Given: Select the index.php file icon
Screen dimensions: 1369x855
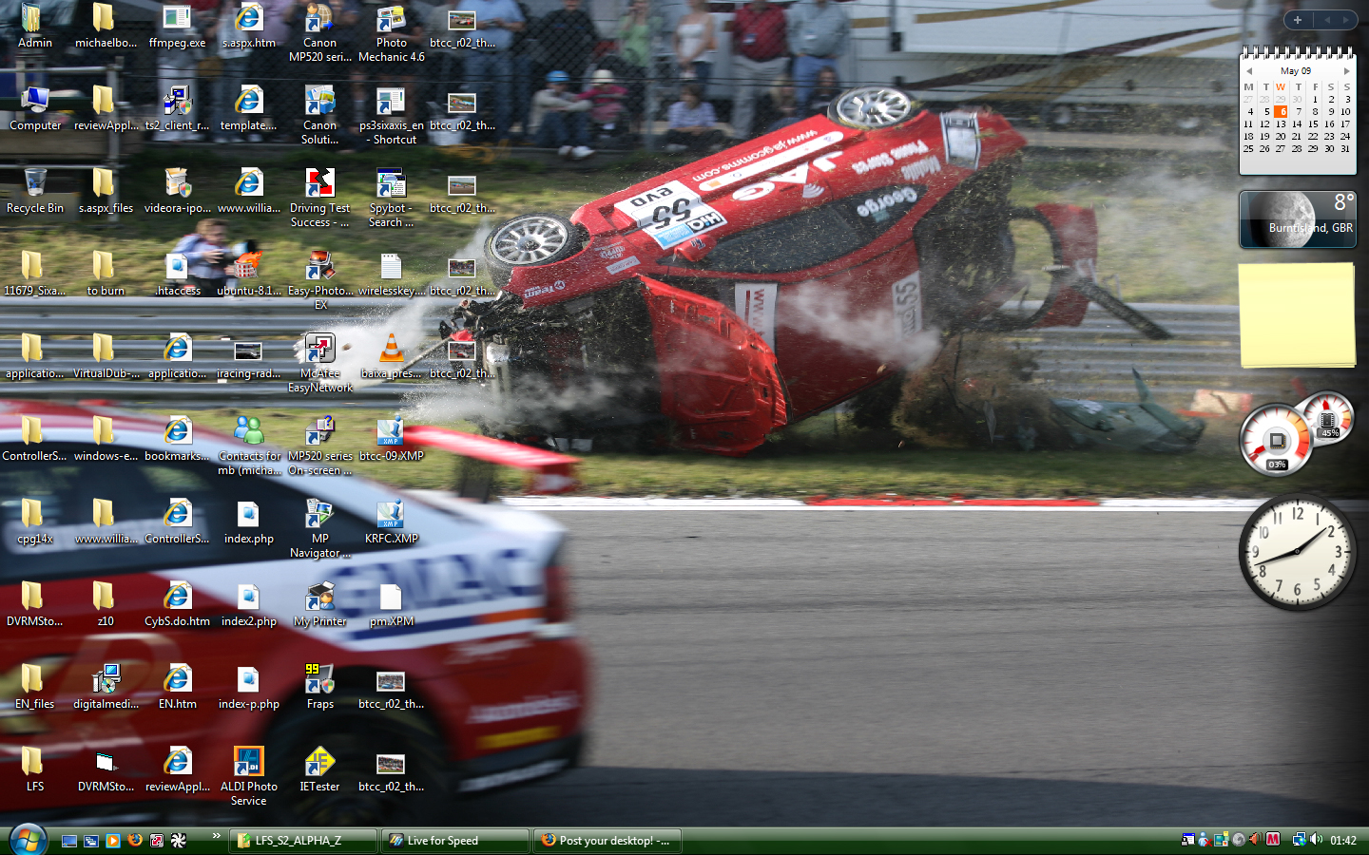Looking at the screenshot, I should 249,522.
